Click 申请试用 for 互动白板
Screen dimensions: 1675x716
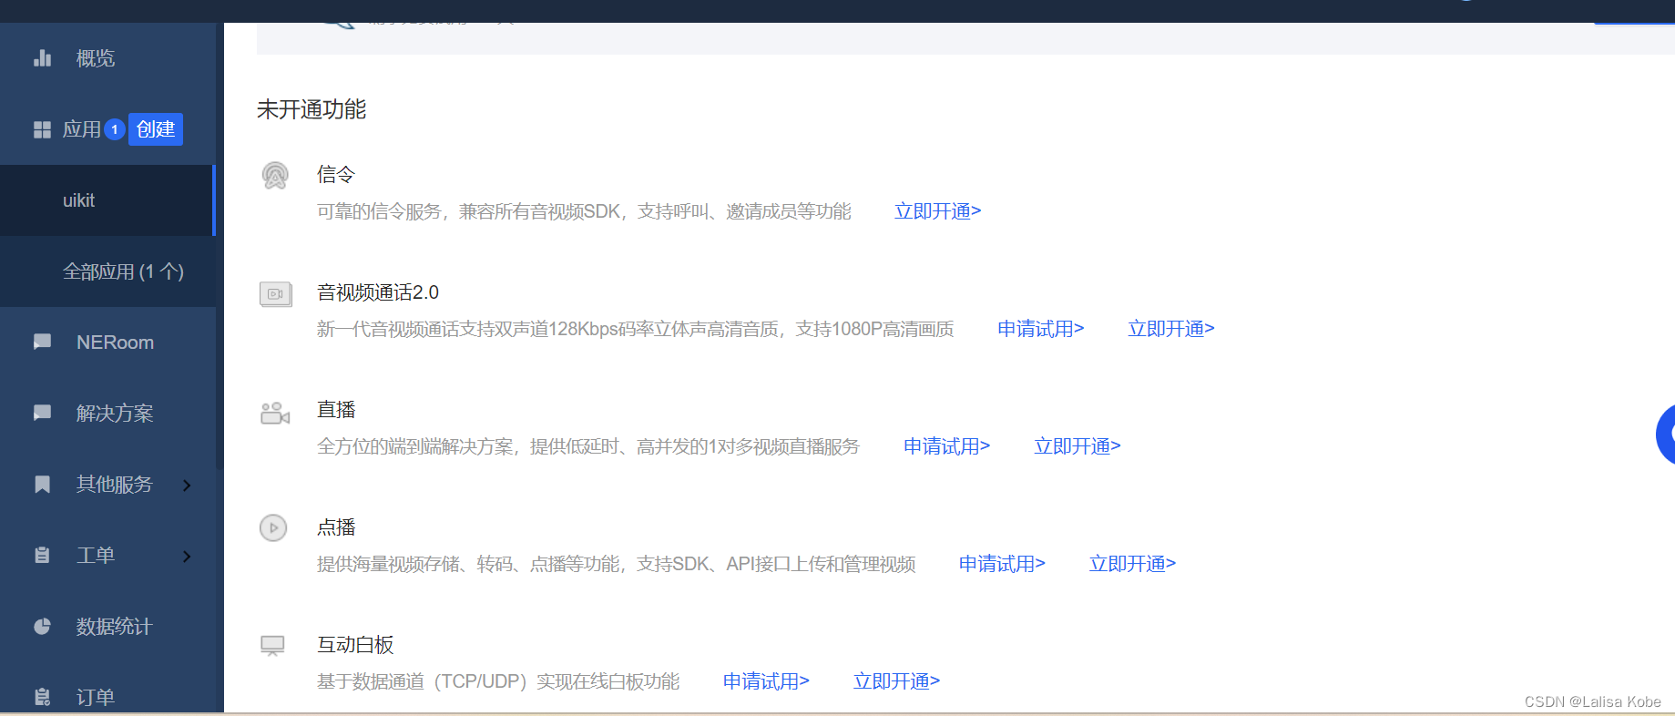click(766, 681)
